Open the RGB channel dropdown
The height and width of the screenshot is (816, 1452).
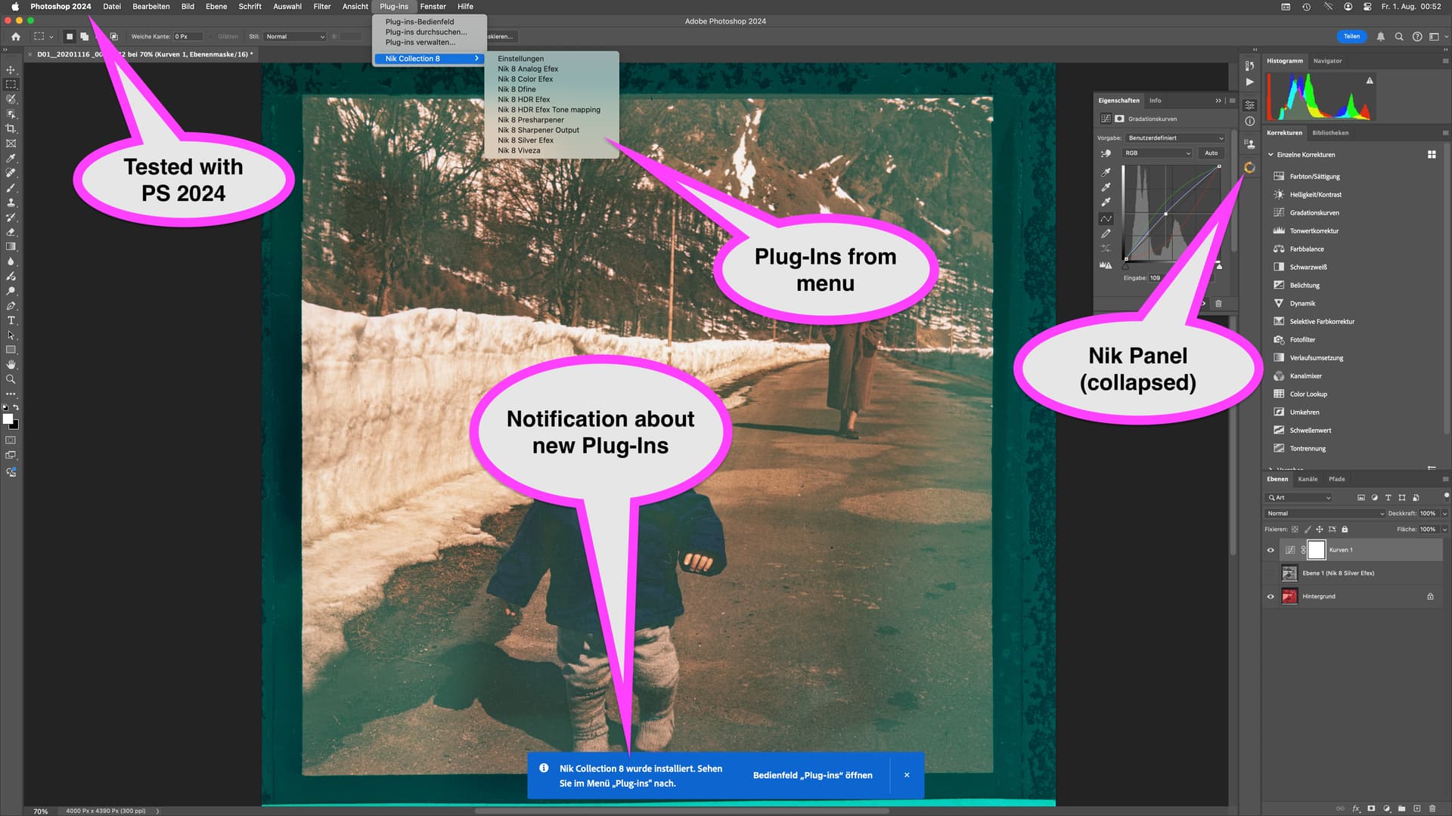tap(1157, 153)
